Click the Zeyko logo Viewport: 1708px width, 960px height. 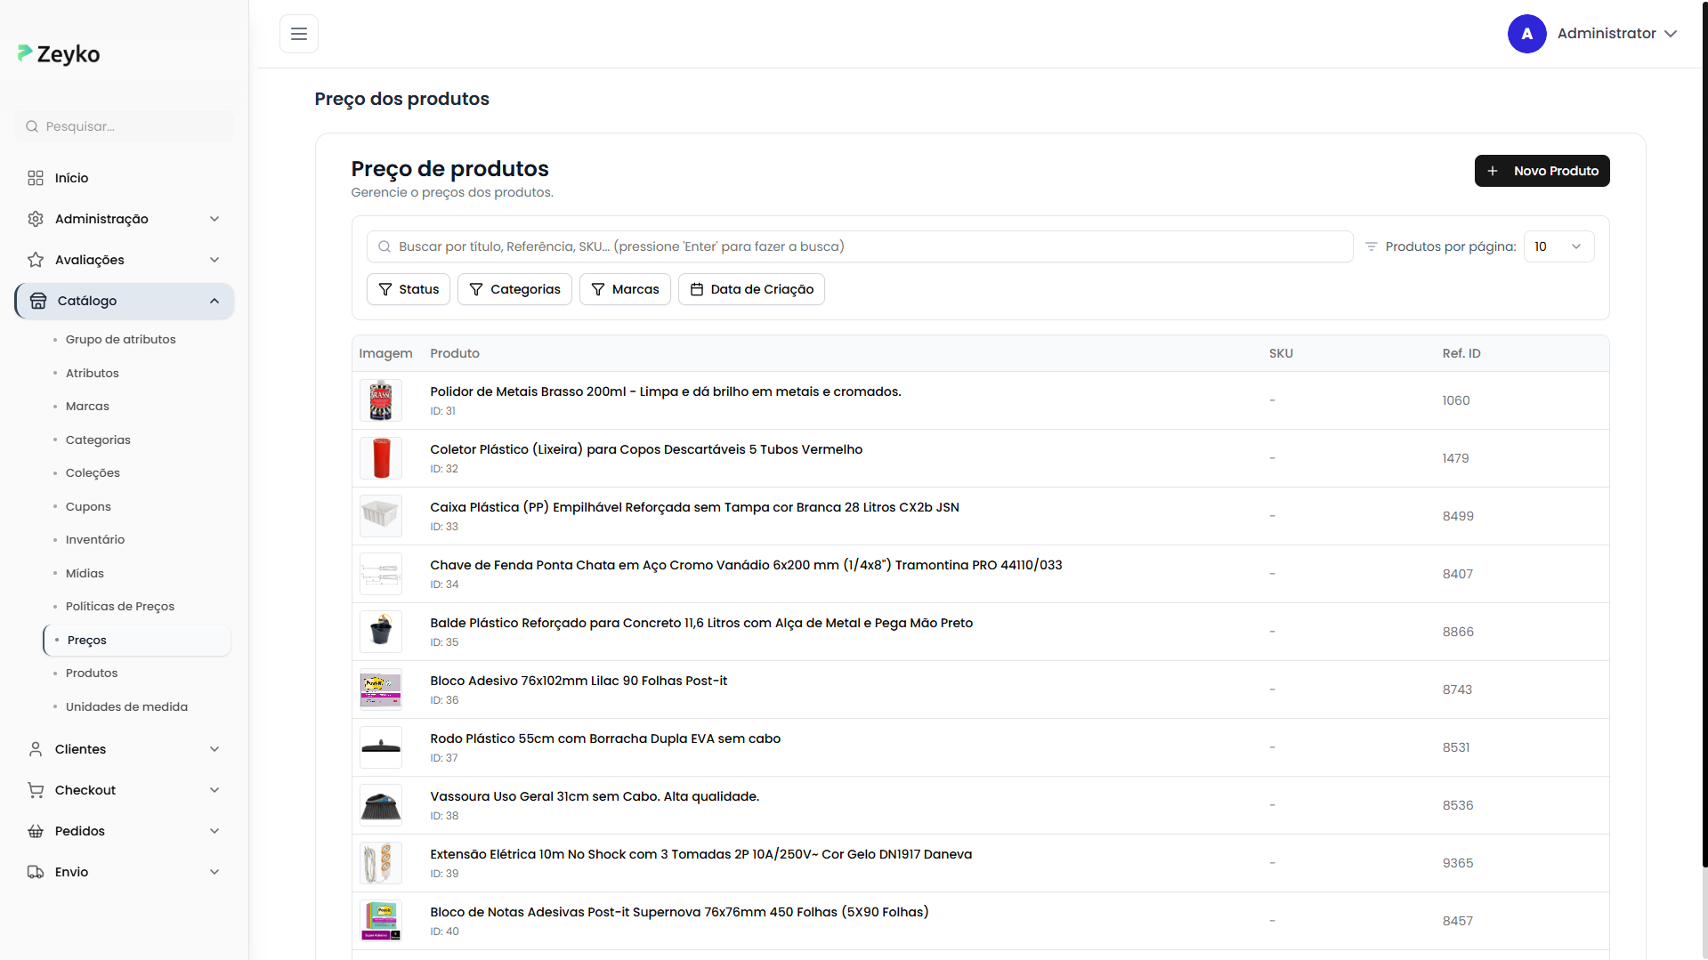click(x=59, y=54)
